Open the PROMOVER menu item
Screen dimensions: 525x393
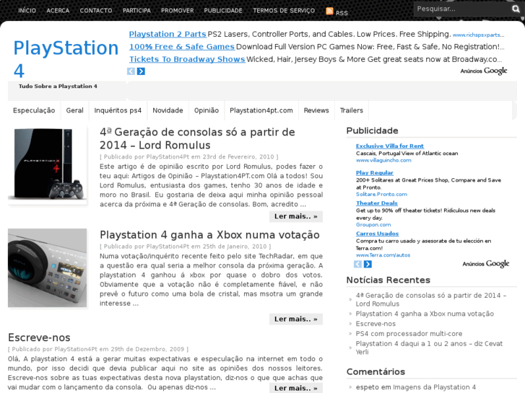click(x=178, y=10)
